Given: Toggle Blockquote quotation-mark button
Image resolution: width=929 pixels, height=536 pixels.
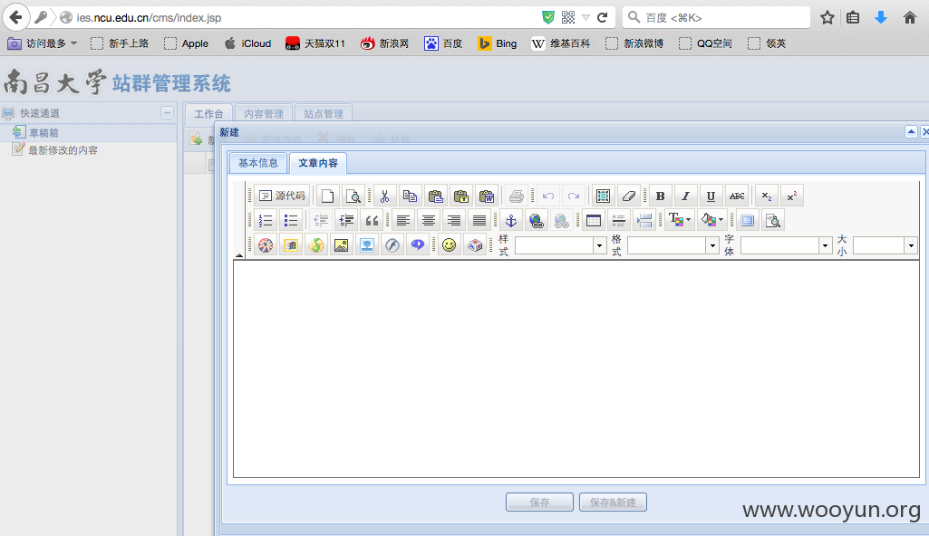Looking at the screenshot, I should (x=372, y=221).
